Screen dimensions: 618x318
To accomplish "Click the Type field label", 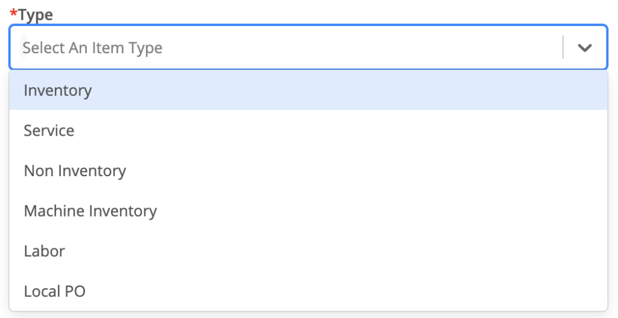I will coord(36,14).
